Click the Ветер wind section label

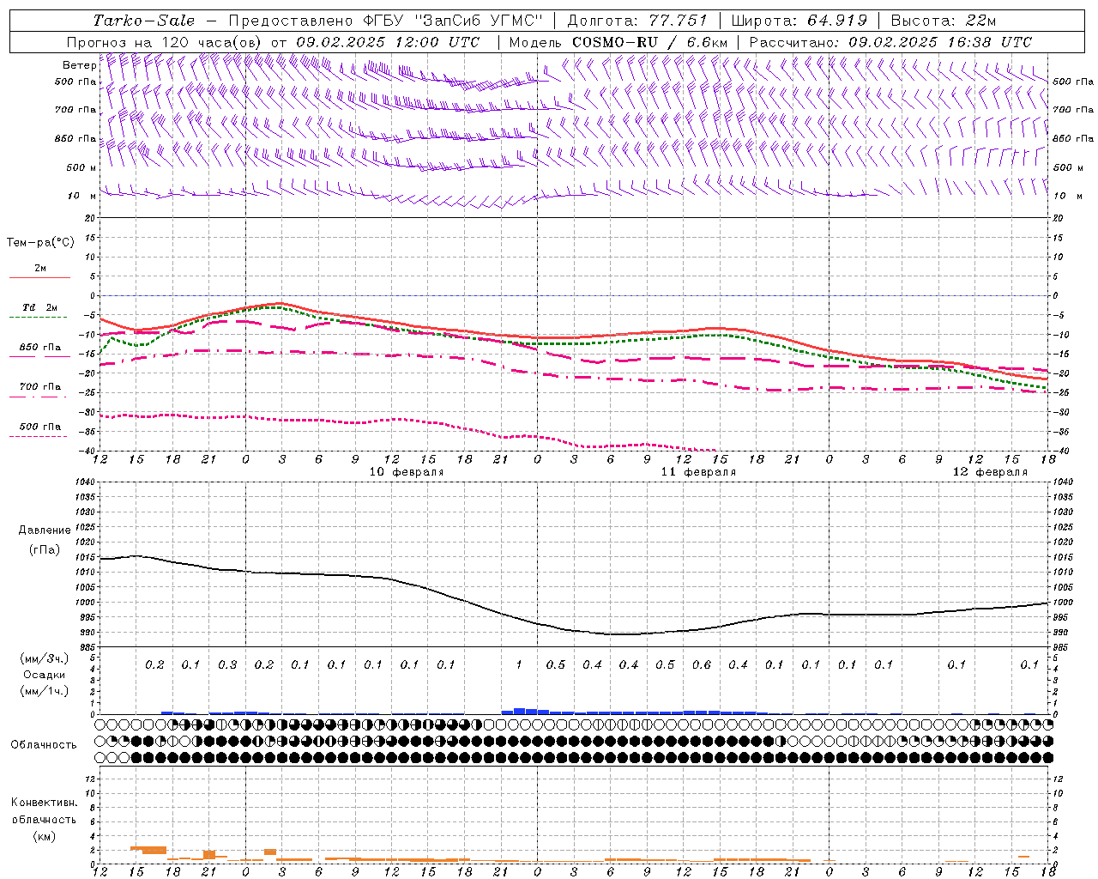click(x=79, y=65)
